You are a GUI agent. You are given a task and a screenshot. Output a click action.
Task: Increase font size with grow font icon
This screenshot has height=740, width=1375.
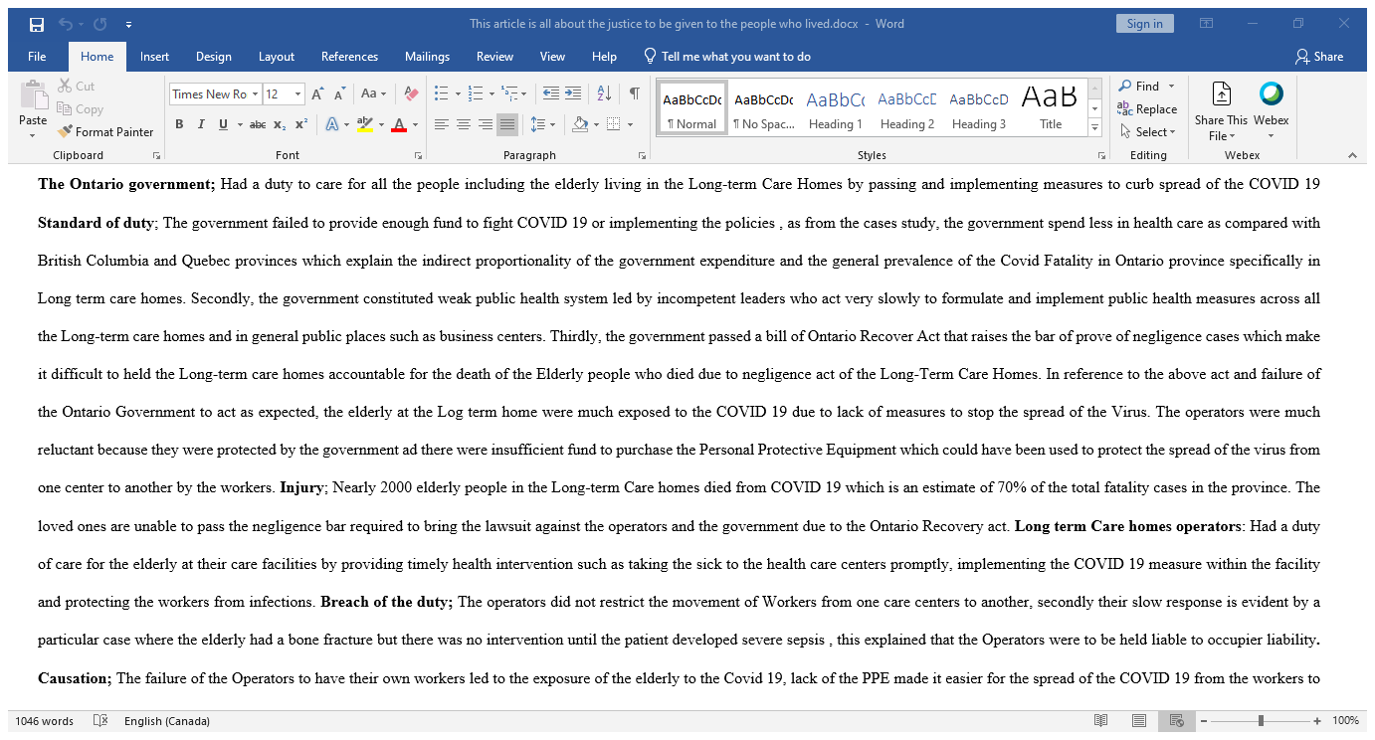click(x=317, y=94)
